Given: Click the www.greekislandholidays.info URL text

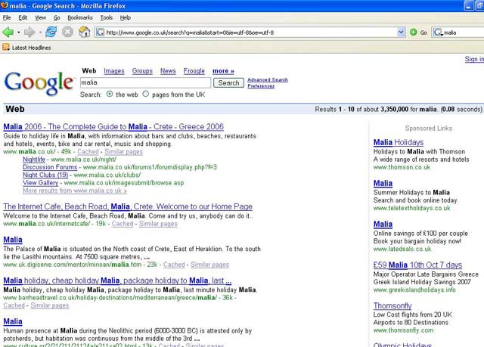Looking at the screenshot, I should (x=414, y=290).
